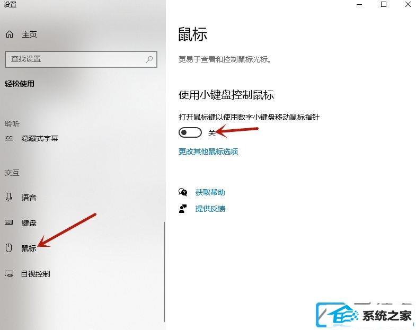Click the sidebar vertical scrollbar

[164, 272]
